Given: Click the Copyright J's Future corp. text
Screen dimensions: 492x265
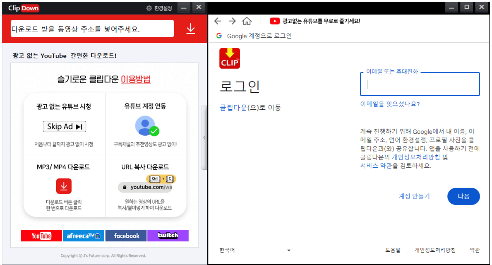Looking at the screenshot, I should 103,256.
